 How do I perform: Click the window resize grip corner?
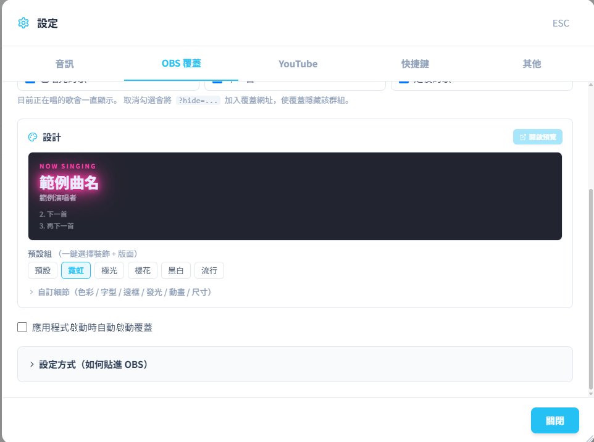pos(589,437)
